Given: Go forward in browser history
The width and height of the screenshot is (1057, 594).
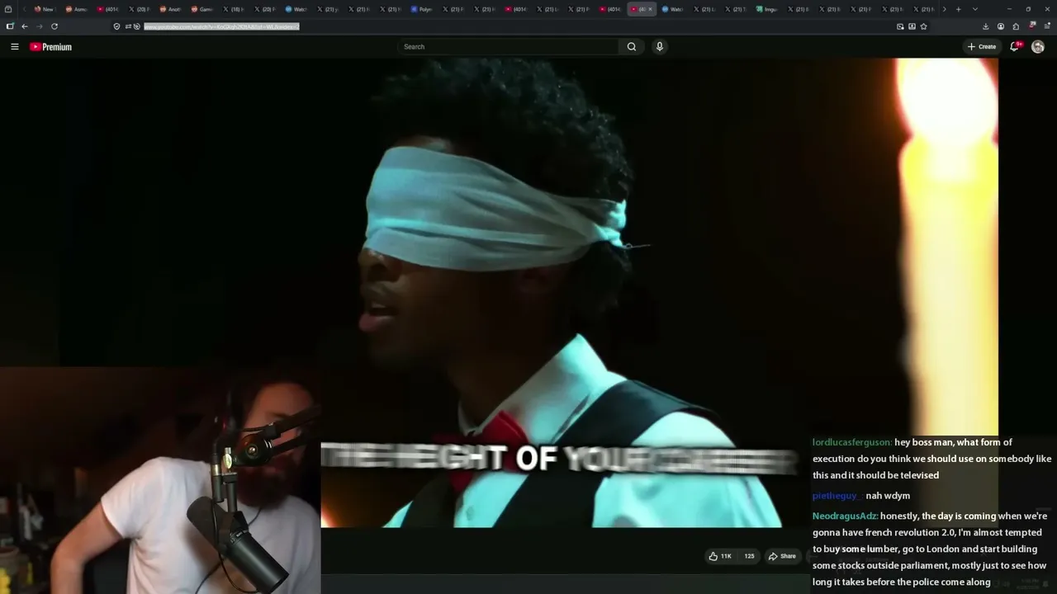Looking at the screenshot, I should (39, 26).
